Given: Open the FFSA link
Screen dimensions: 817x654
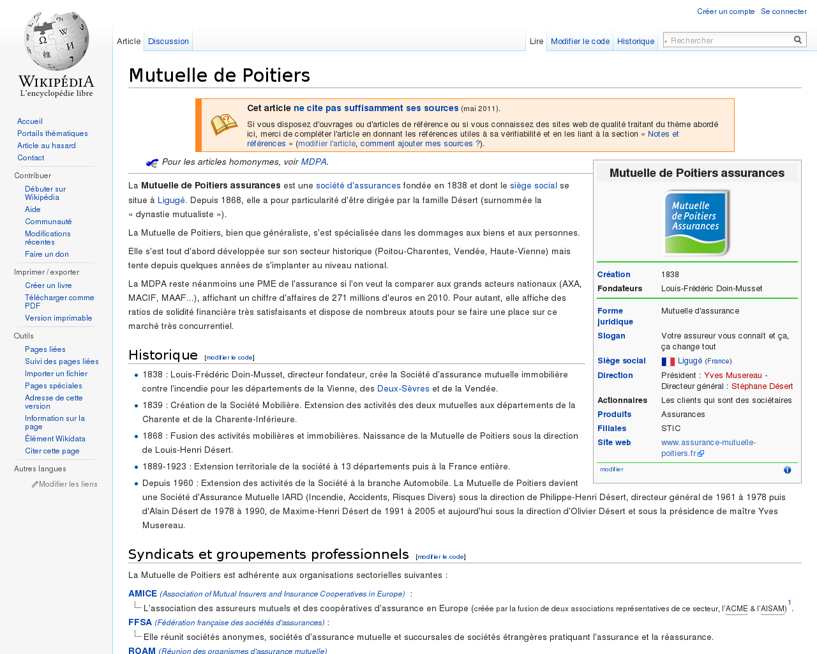Looking at the screenshot, I should 140,623.
